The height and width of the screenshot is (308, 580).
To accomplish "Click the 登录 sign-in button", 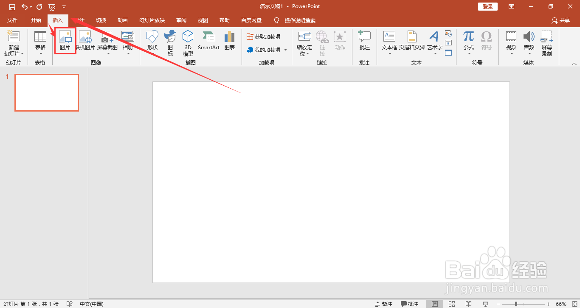I will click(x=488, y=6).
